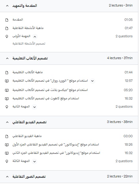The image size is (139, 184).
Task: Click the video icon for the وورد وول lecture
Action: (7, 81)
